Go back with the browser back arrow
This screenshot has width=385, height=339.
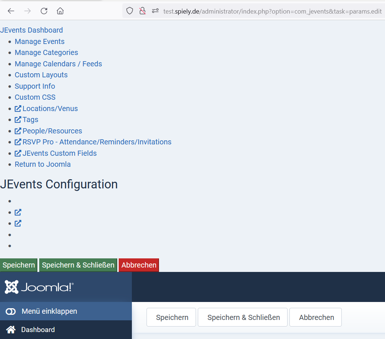11,11
